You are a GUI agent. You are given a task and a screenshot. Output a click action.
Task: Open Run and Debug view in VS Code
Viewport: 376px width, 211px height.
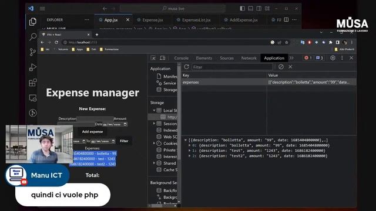tap(33, 67)
